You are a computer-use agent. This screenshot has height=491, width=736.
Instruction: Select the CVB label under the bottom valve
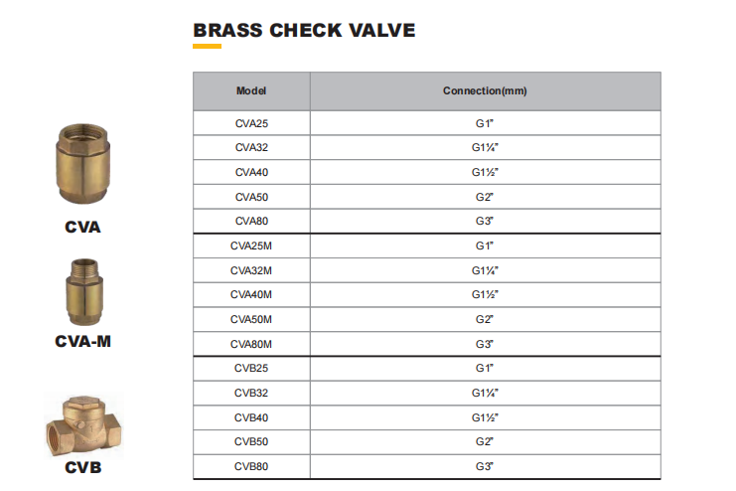click(x=82, y=466)
